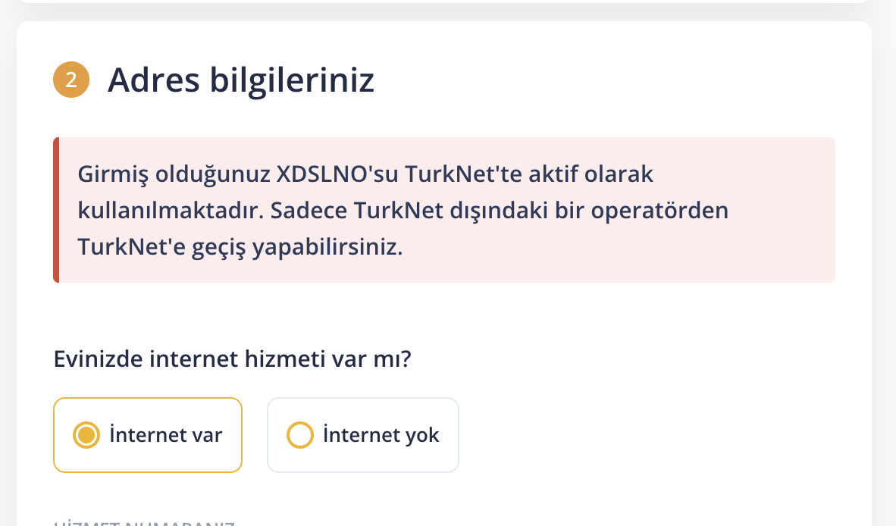
Task: Click the red bar on alert's left edge
Action: pos(56,210)
